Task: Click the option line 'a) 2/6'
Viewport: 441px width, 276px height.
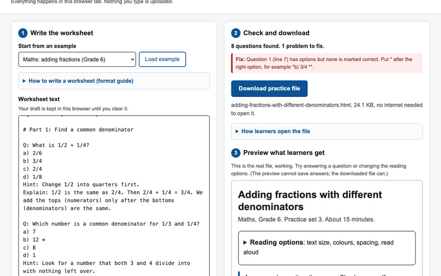Action: coord(32,153)
